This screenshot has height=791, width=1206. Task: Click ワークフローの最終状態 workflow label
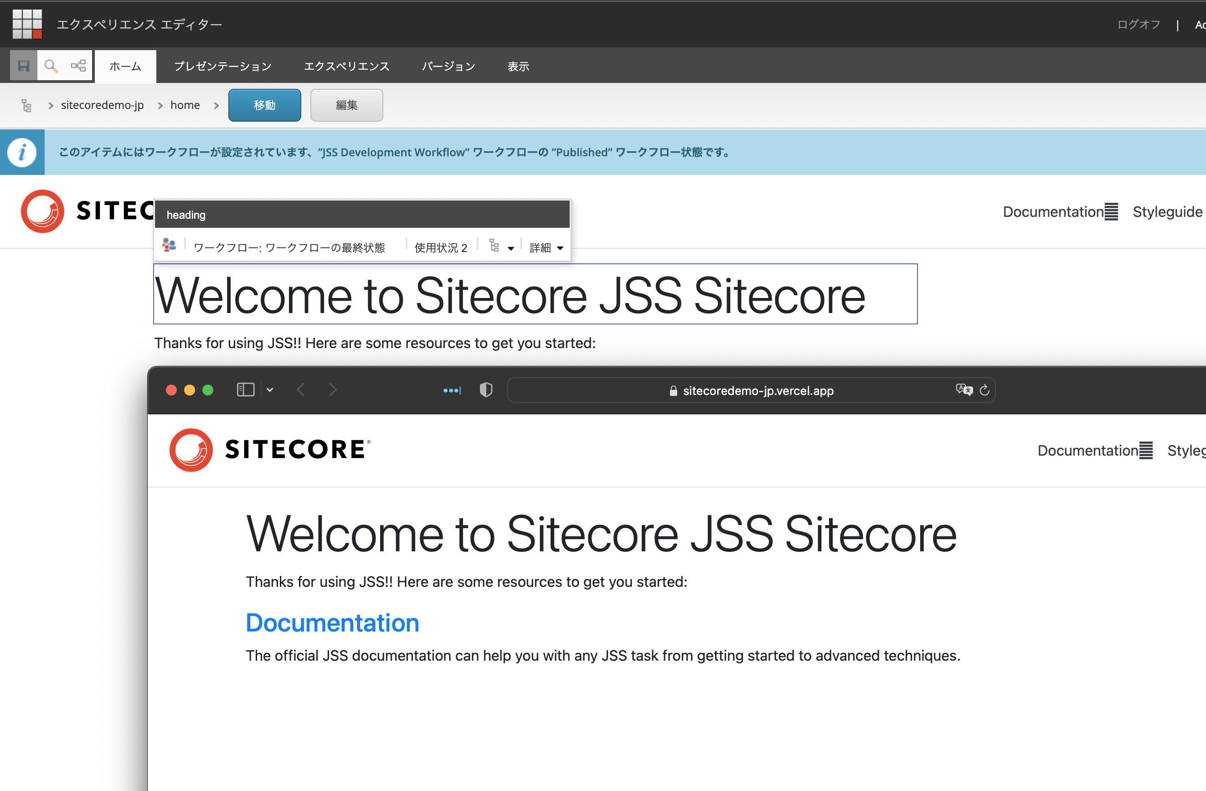coord(289,248)
